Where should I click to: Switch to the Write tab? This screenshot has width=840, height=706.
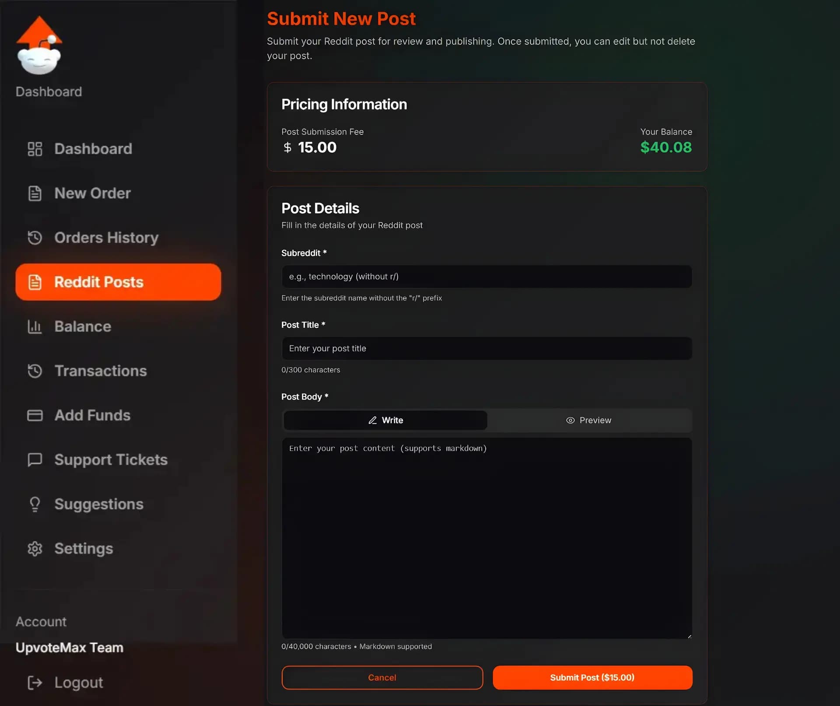385,420
